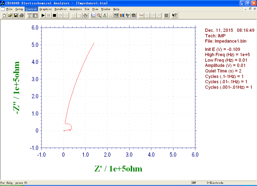Click the Z' / 1e+5ohm x-axis title

118,169
